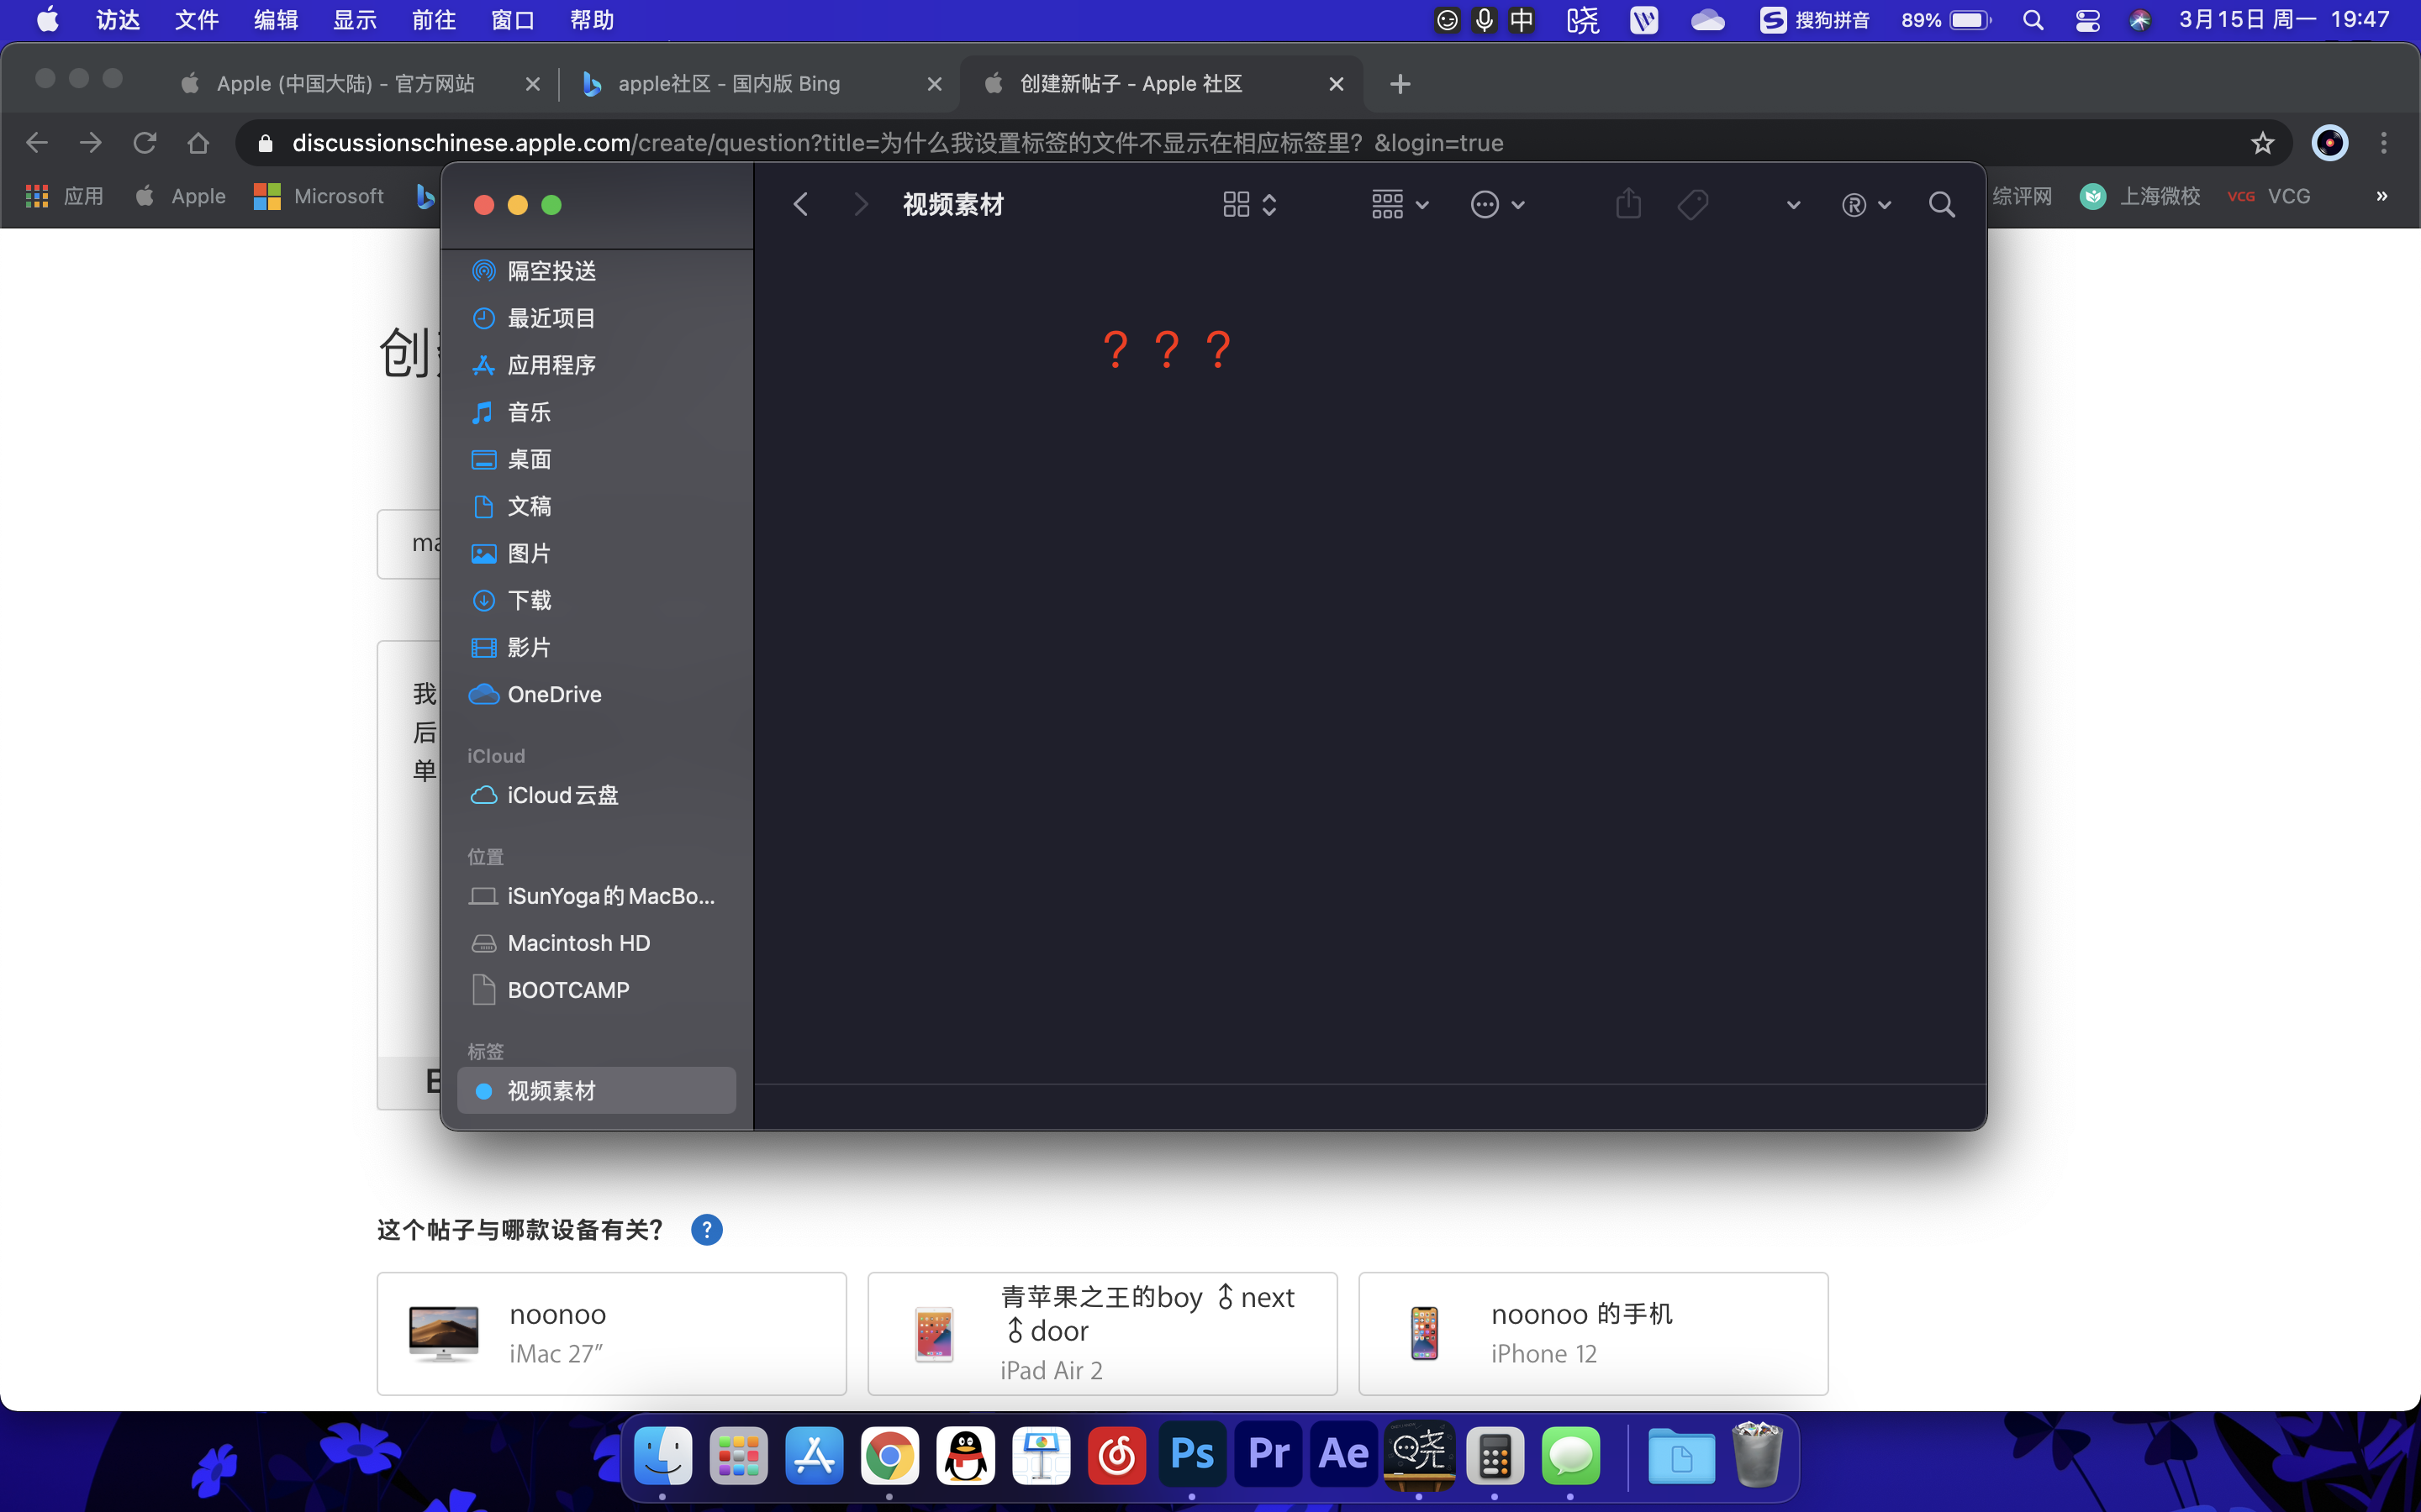
Task: Click the blue help question mark
Action: (x=706, y=1229)
